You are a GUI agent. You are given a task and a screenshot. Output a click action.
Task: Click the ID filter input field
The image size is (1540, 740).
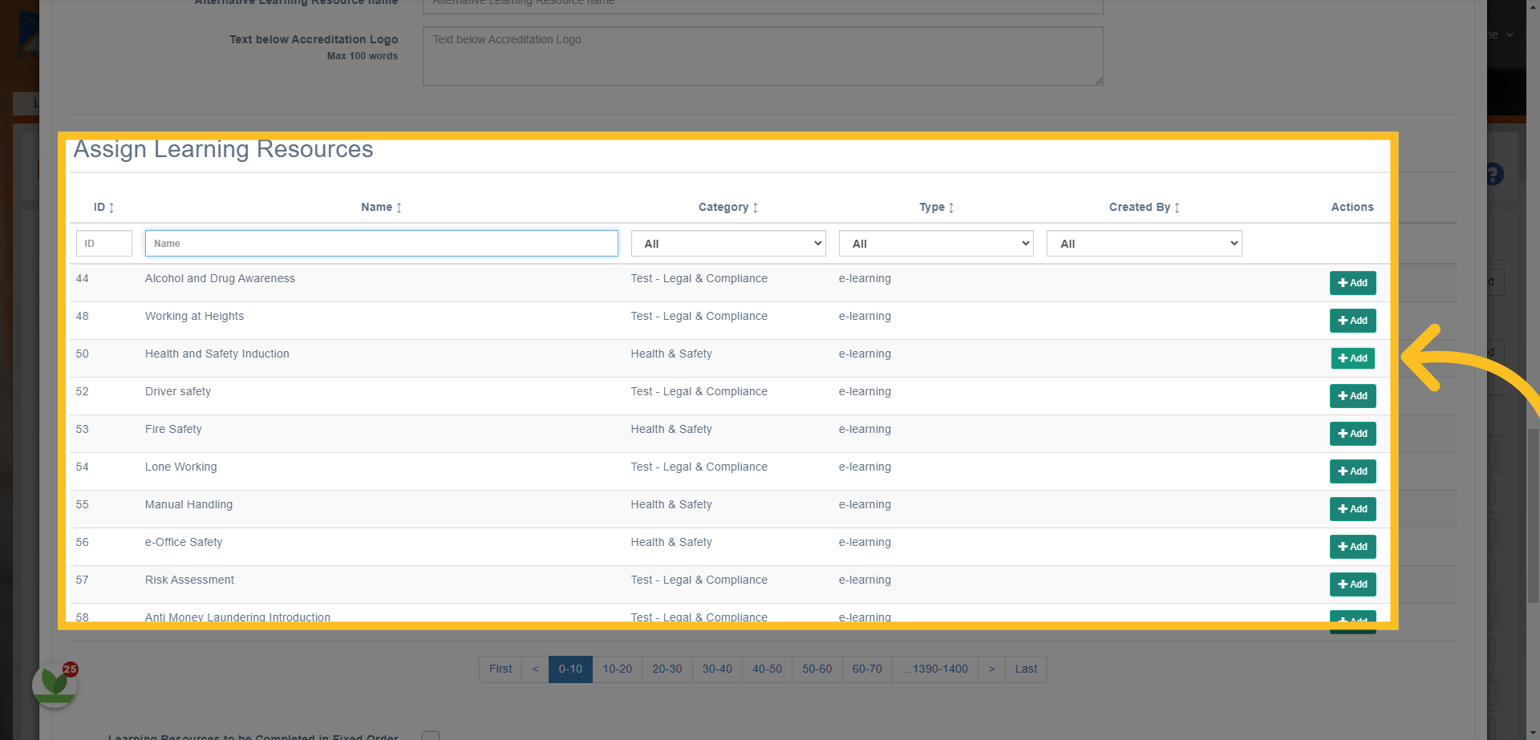pos(104,244)
